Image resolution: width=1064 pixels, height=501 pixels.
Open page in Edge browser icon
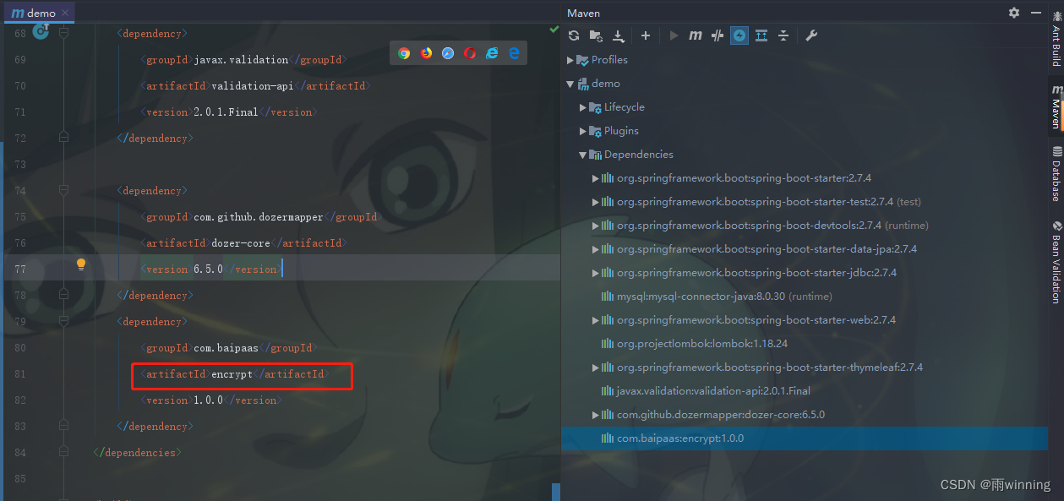click(514, 53)
